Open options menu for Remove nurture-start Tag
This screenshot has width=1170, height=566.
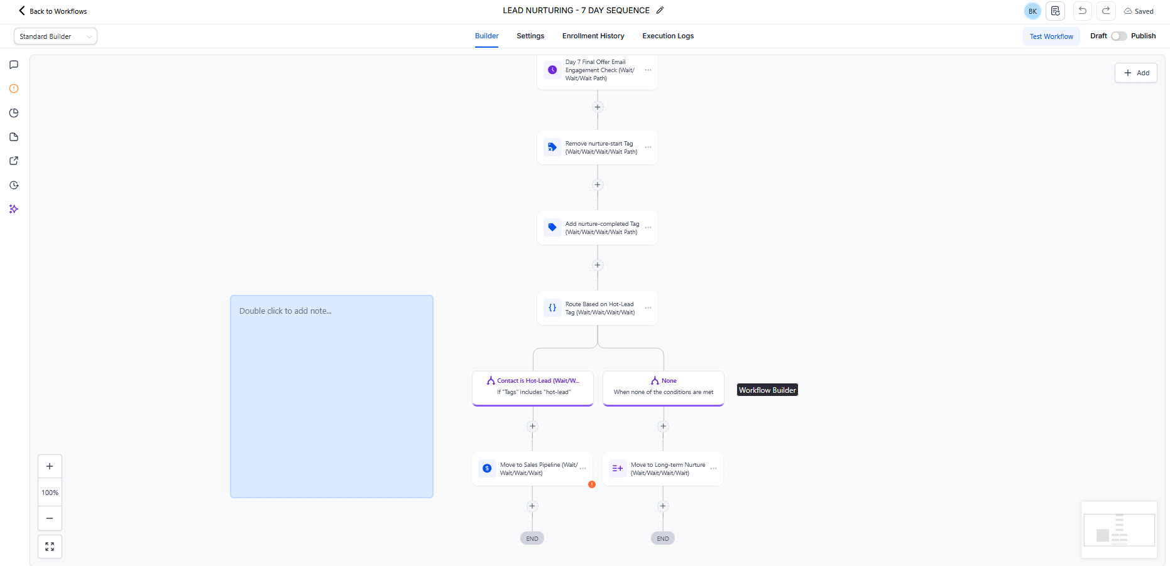[x=648, y=147]
